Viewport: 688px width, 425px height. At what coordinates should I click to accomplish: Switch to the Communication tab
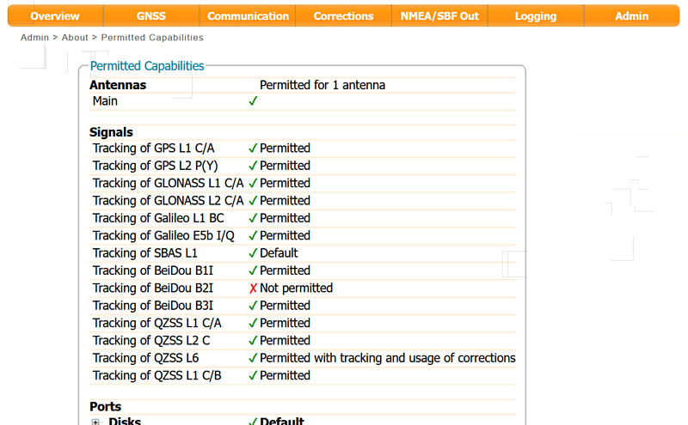(x=248, y=16)
